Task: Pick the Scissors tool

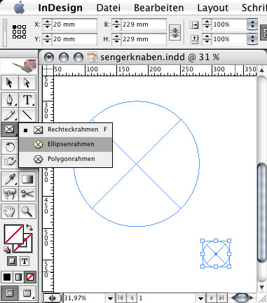Action: [x=27, y=194]
